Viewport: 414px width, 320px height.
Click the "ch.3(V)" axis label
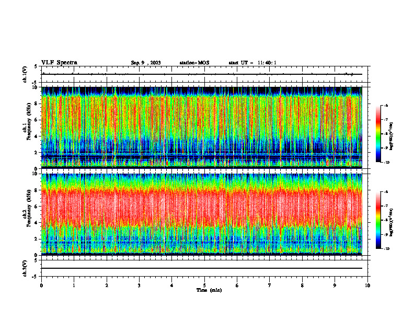click(25, 268)
